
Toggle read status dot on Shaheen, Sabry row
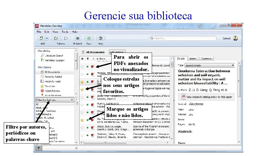(x=87, y=135)
